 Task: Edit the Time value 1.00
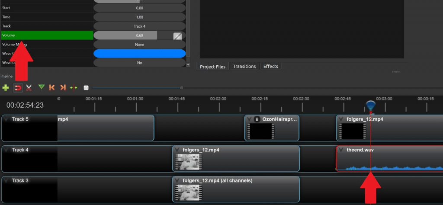click(140, 17)
